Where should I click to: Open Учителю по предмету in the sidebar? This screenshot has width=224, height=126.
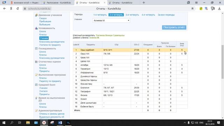coord(50,45)
